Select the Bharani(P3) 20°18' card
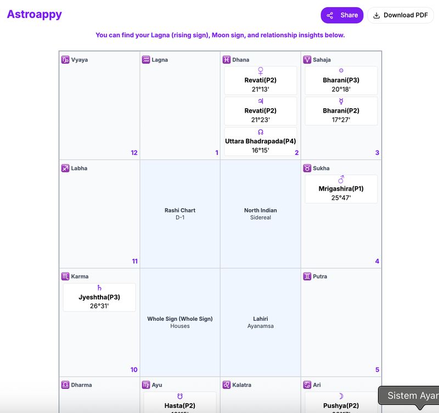This screenshot has width=439, height=413. (x=341, y=80)
